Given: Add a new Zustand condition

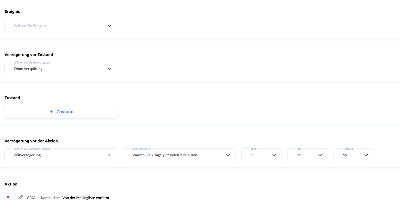Looking at the screenshot, I should pos(61,112).
